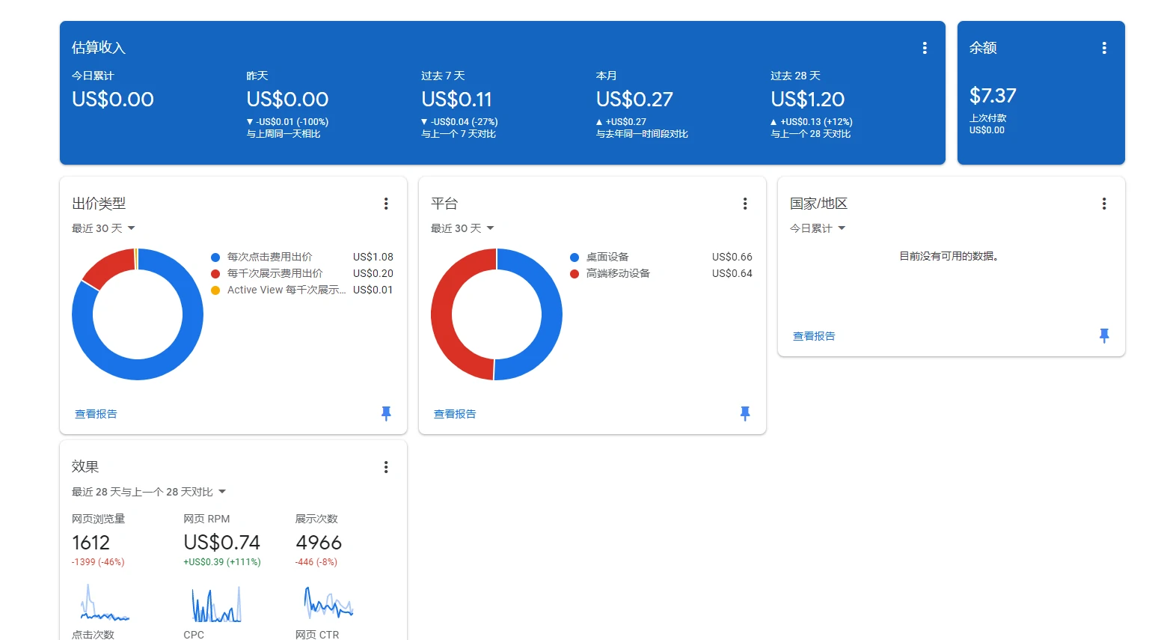Image resolution: width=1155 pixels, height=640 pixels.
Task: Click 查看报告 link in 平台 card
Action: tap(455, 414)
